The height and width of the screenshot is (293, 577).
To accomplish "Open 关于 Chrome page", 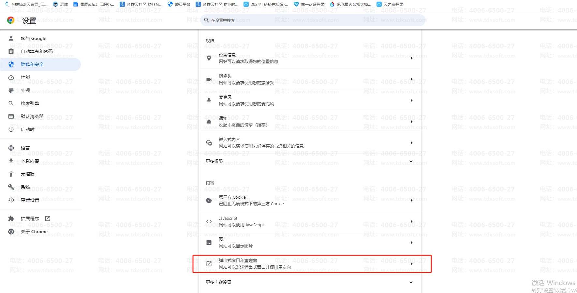I will coord(34,232).
